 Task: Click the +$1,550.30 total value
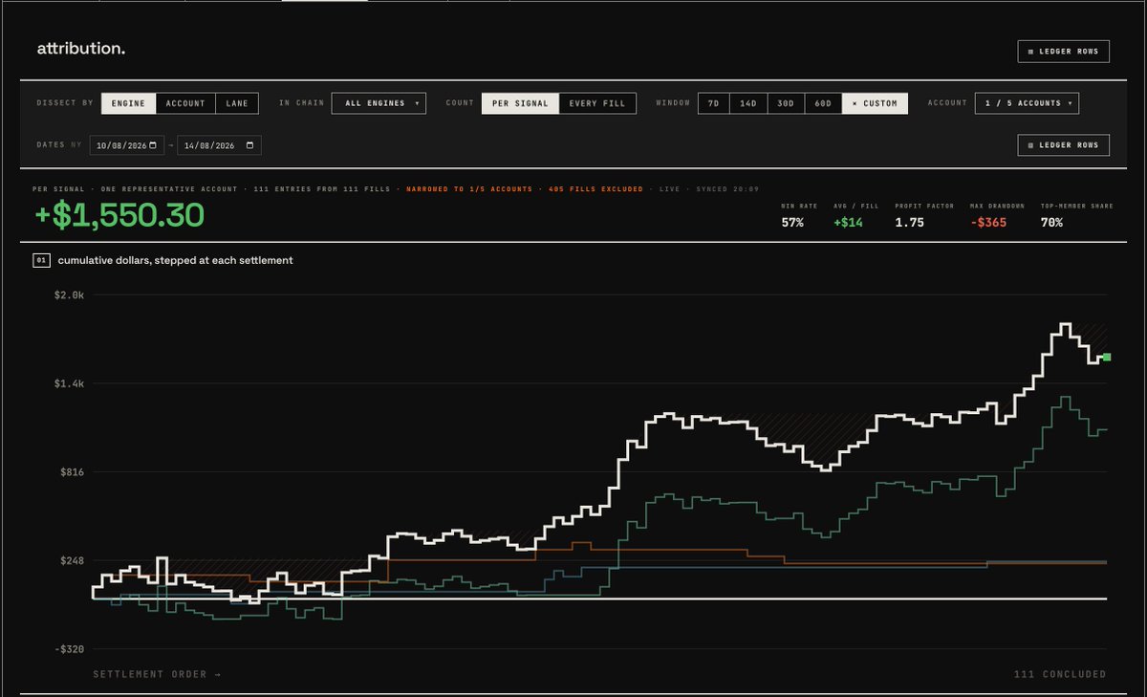point(119,215)
